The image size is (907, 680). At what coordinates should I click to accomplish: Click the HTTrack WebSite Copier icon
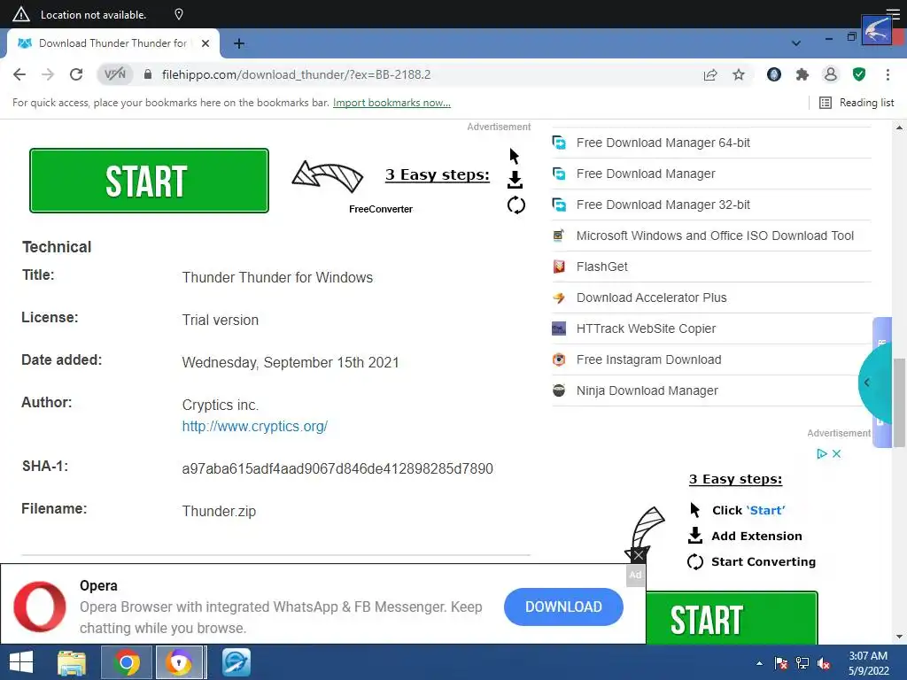pos(559,328)
